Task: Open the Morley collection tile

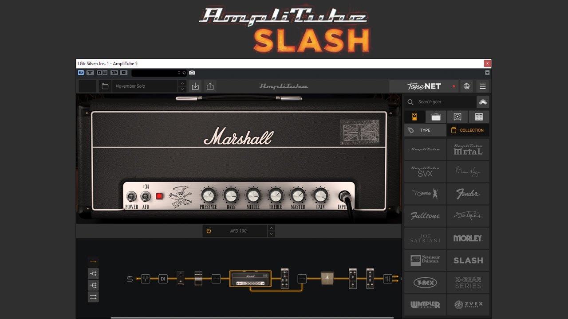Action: pos(468,238)
